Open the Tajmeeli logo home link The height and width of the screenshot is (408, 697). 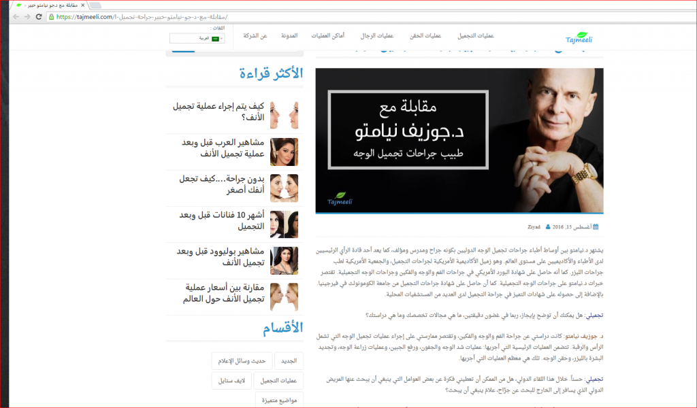coord(579,38)
